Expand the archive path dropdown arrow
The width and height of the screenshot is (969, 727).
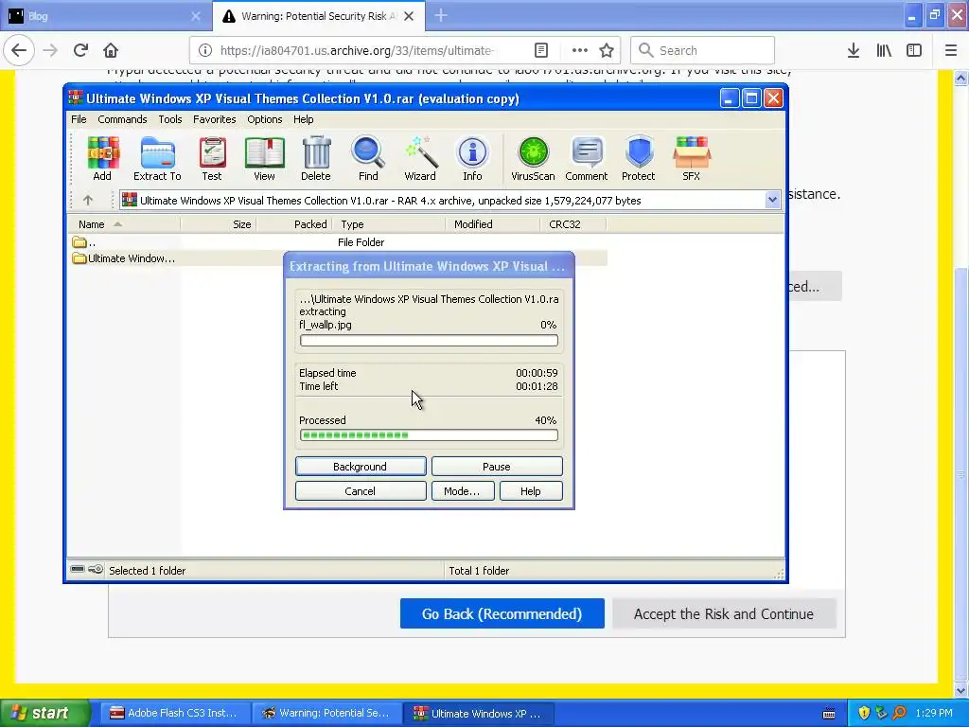click(x=772, y=200)
